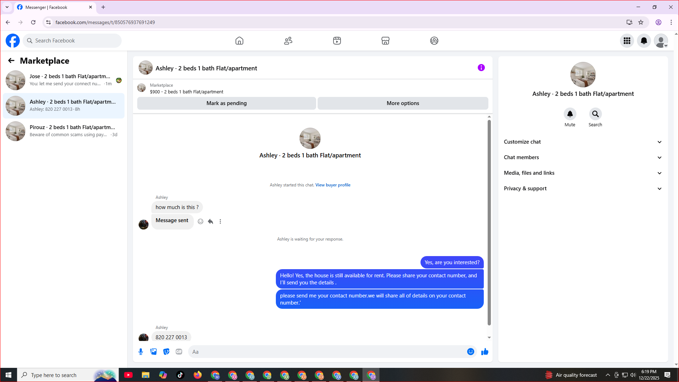Mute the Ashley conversation
679x382 pixels.
(570, 114)
